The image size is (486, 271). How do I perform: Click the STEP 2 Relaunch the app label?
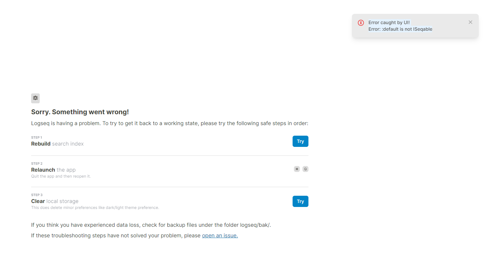pos(53,169)
